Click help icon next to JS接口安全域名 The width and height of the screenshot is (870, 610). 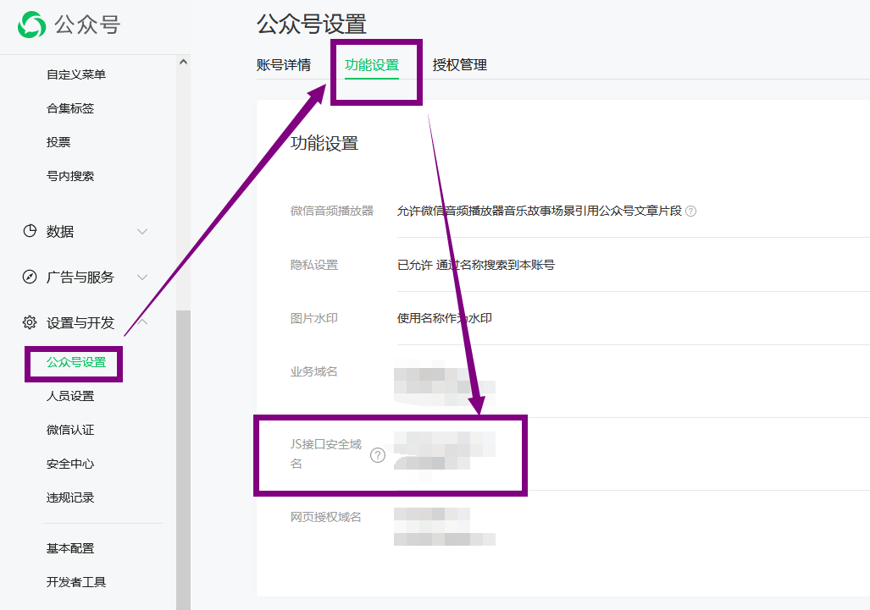(x=378, y=455)
